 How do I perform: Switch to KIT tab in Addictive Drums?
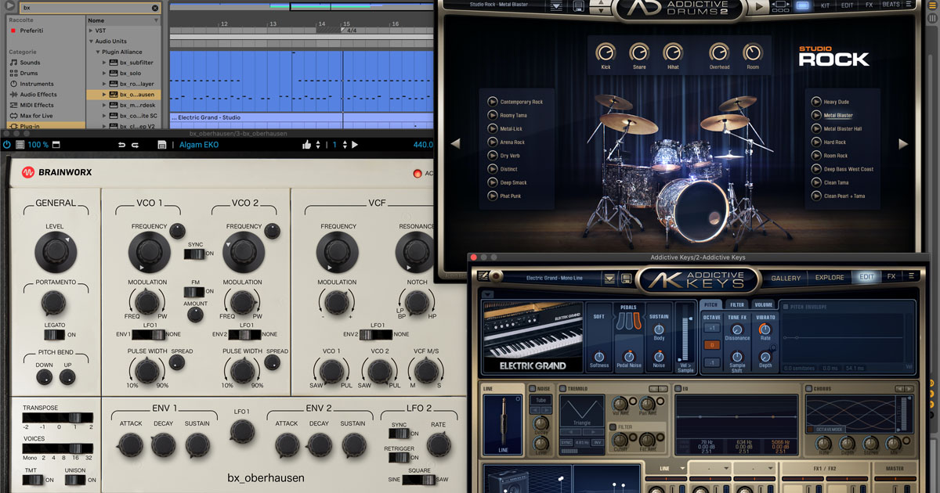(x=824, y=5)
